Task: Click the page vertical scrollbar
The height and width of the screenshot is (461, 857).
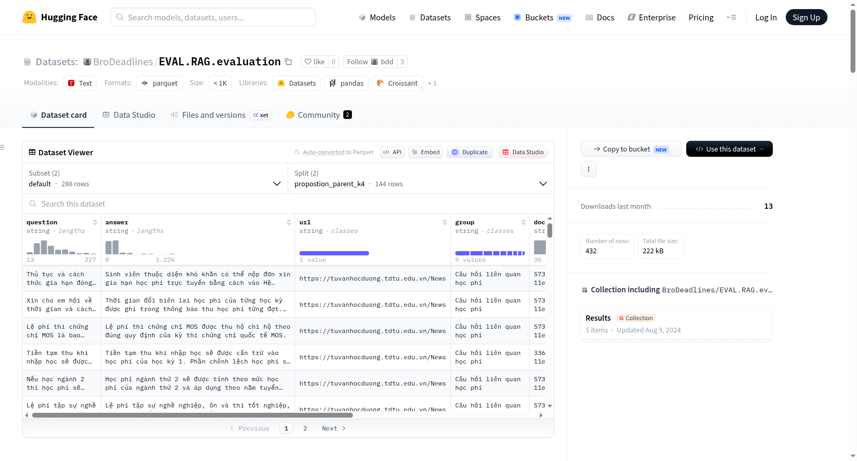Action: point(853,40)
